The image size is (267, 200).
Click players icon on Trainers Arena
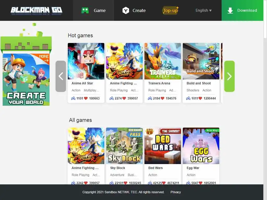[x=150, y=98]
